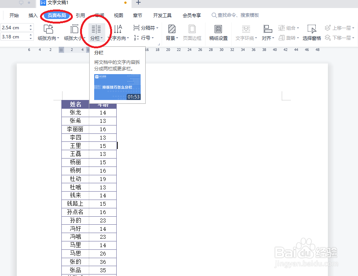Click the 背景 background icon
Viewport: 358px width, 276px height.
click(172, 29)
